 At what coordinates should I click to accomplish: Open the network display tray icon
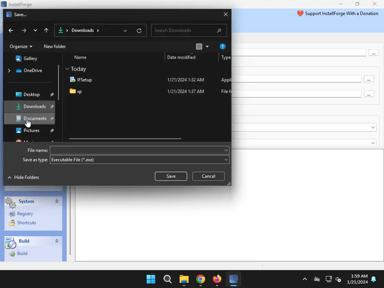[328, 279]
